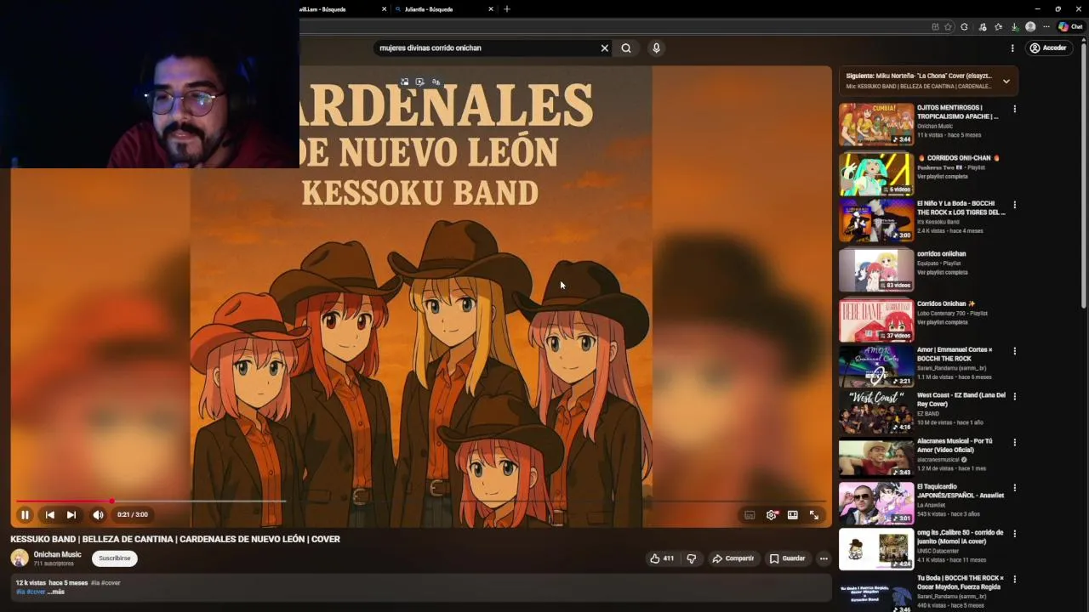1089x612 pixels.
Task: Expand the Siguiente mix playlist panel
Action: 1006,82
